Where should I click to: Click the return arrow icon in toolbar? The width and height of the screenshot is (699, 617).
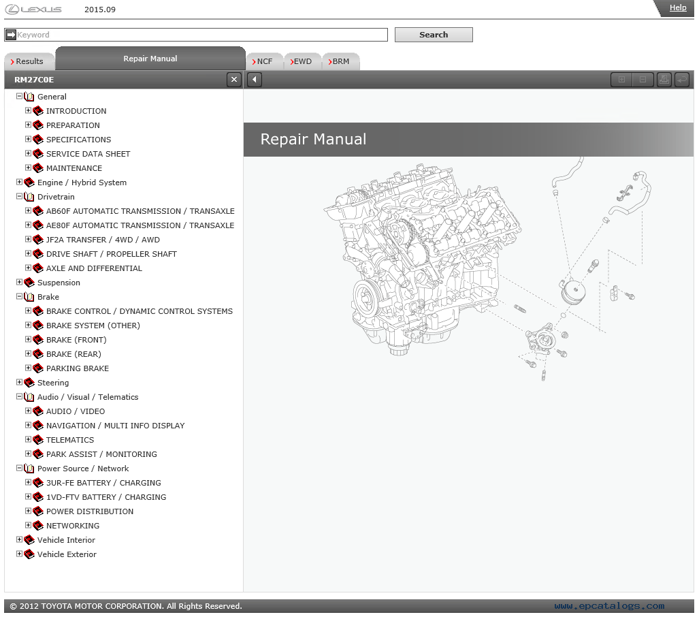coord(682,80)
